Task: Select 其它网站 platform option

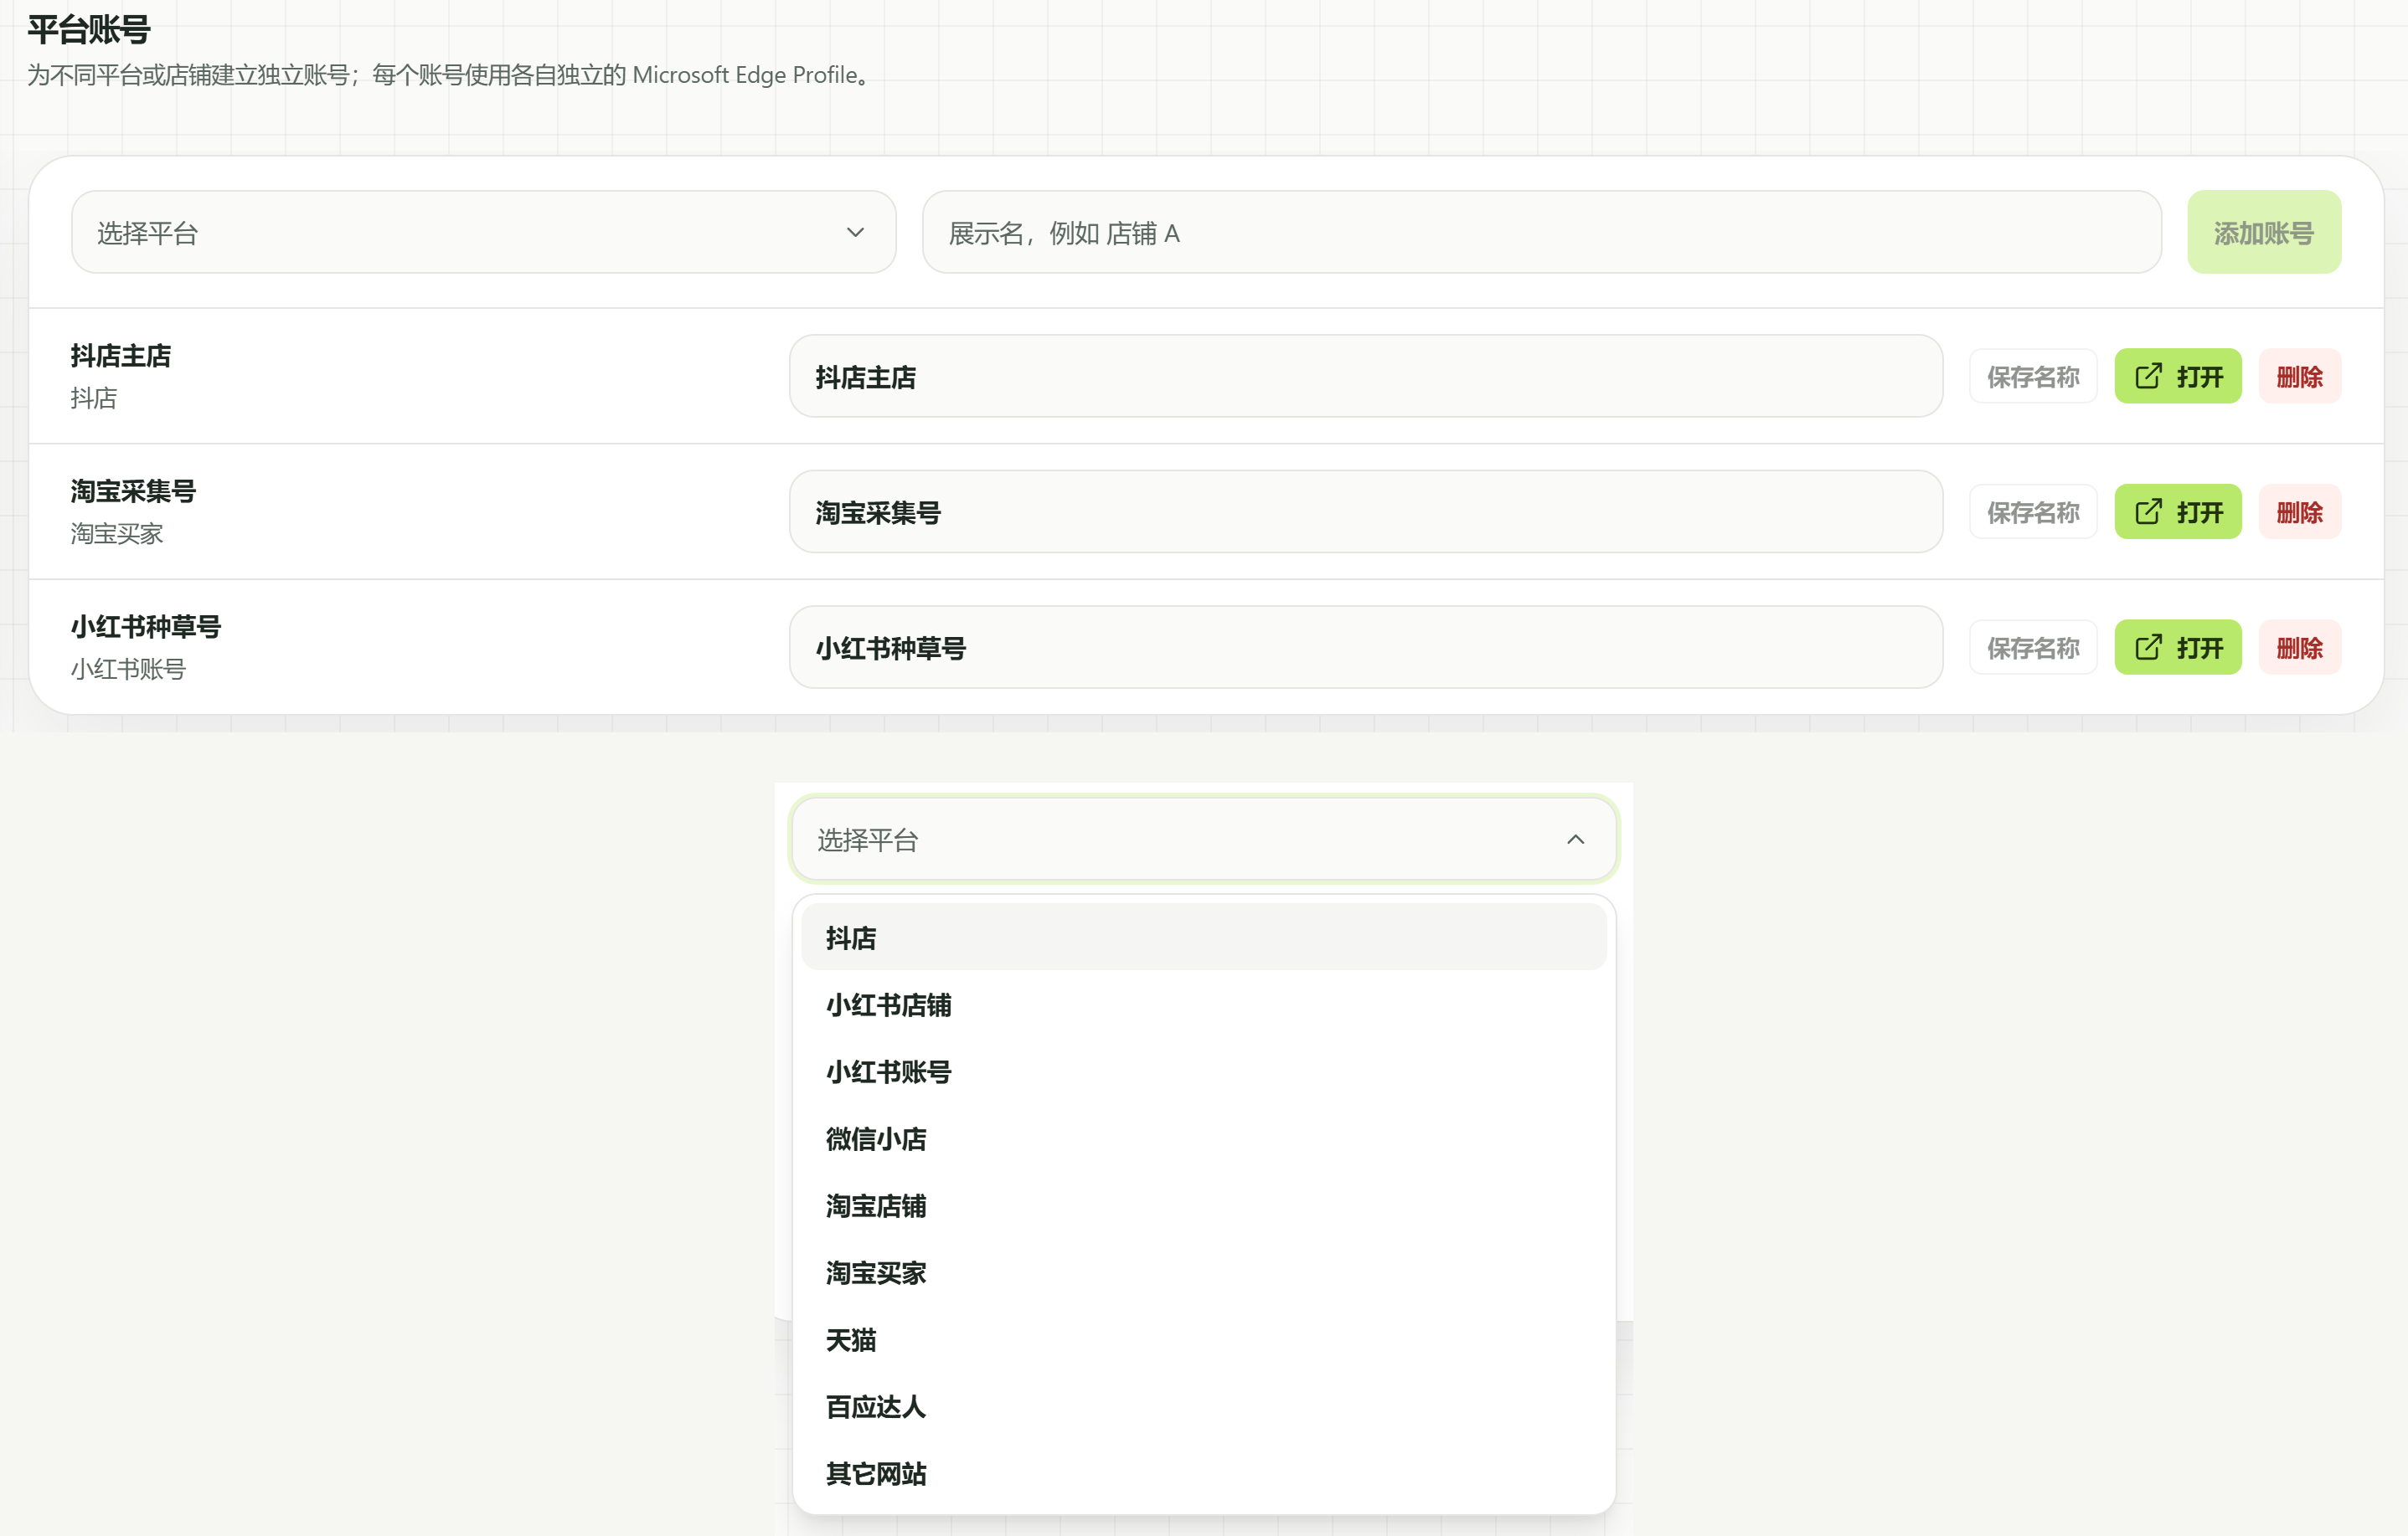Action: (x=1204, y=1473)
